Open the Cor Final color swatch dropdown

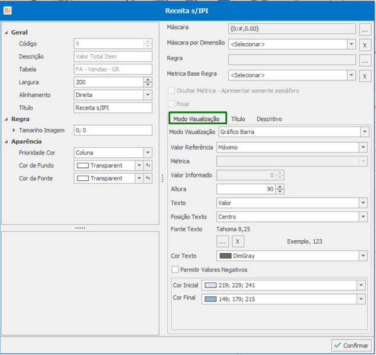click(361, 299)
